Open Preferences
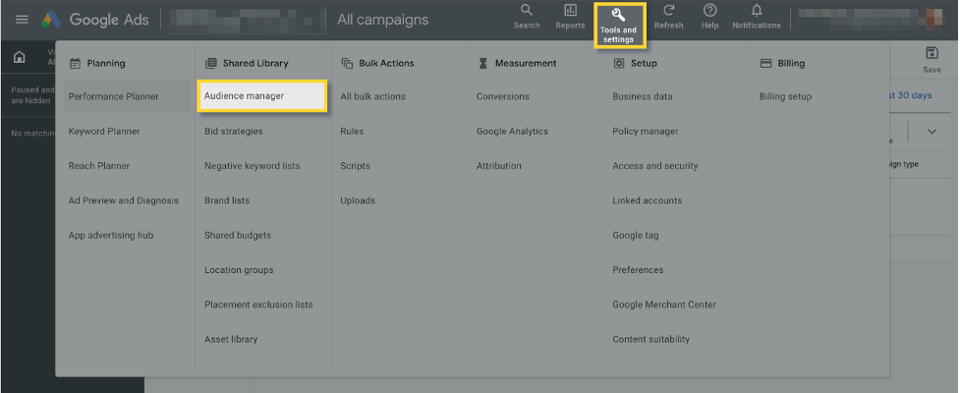The image size is (960, 393). [x=638, y=270]
